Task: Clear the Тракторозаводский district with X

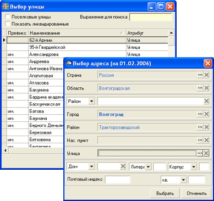Action: (206, 127)
